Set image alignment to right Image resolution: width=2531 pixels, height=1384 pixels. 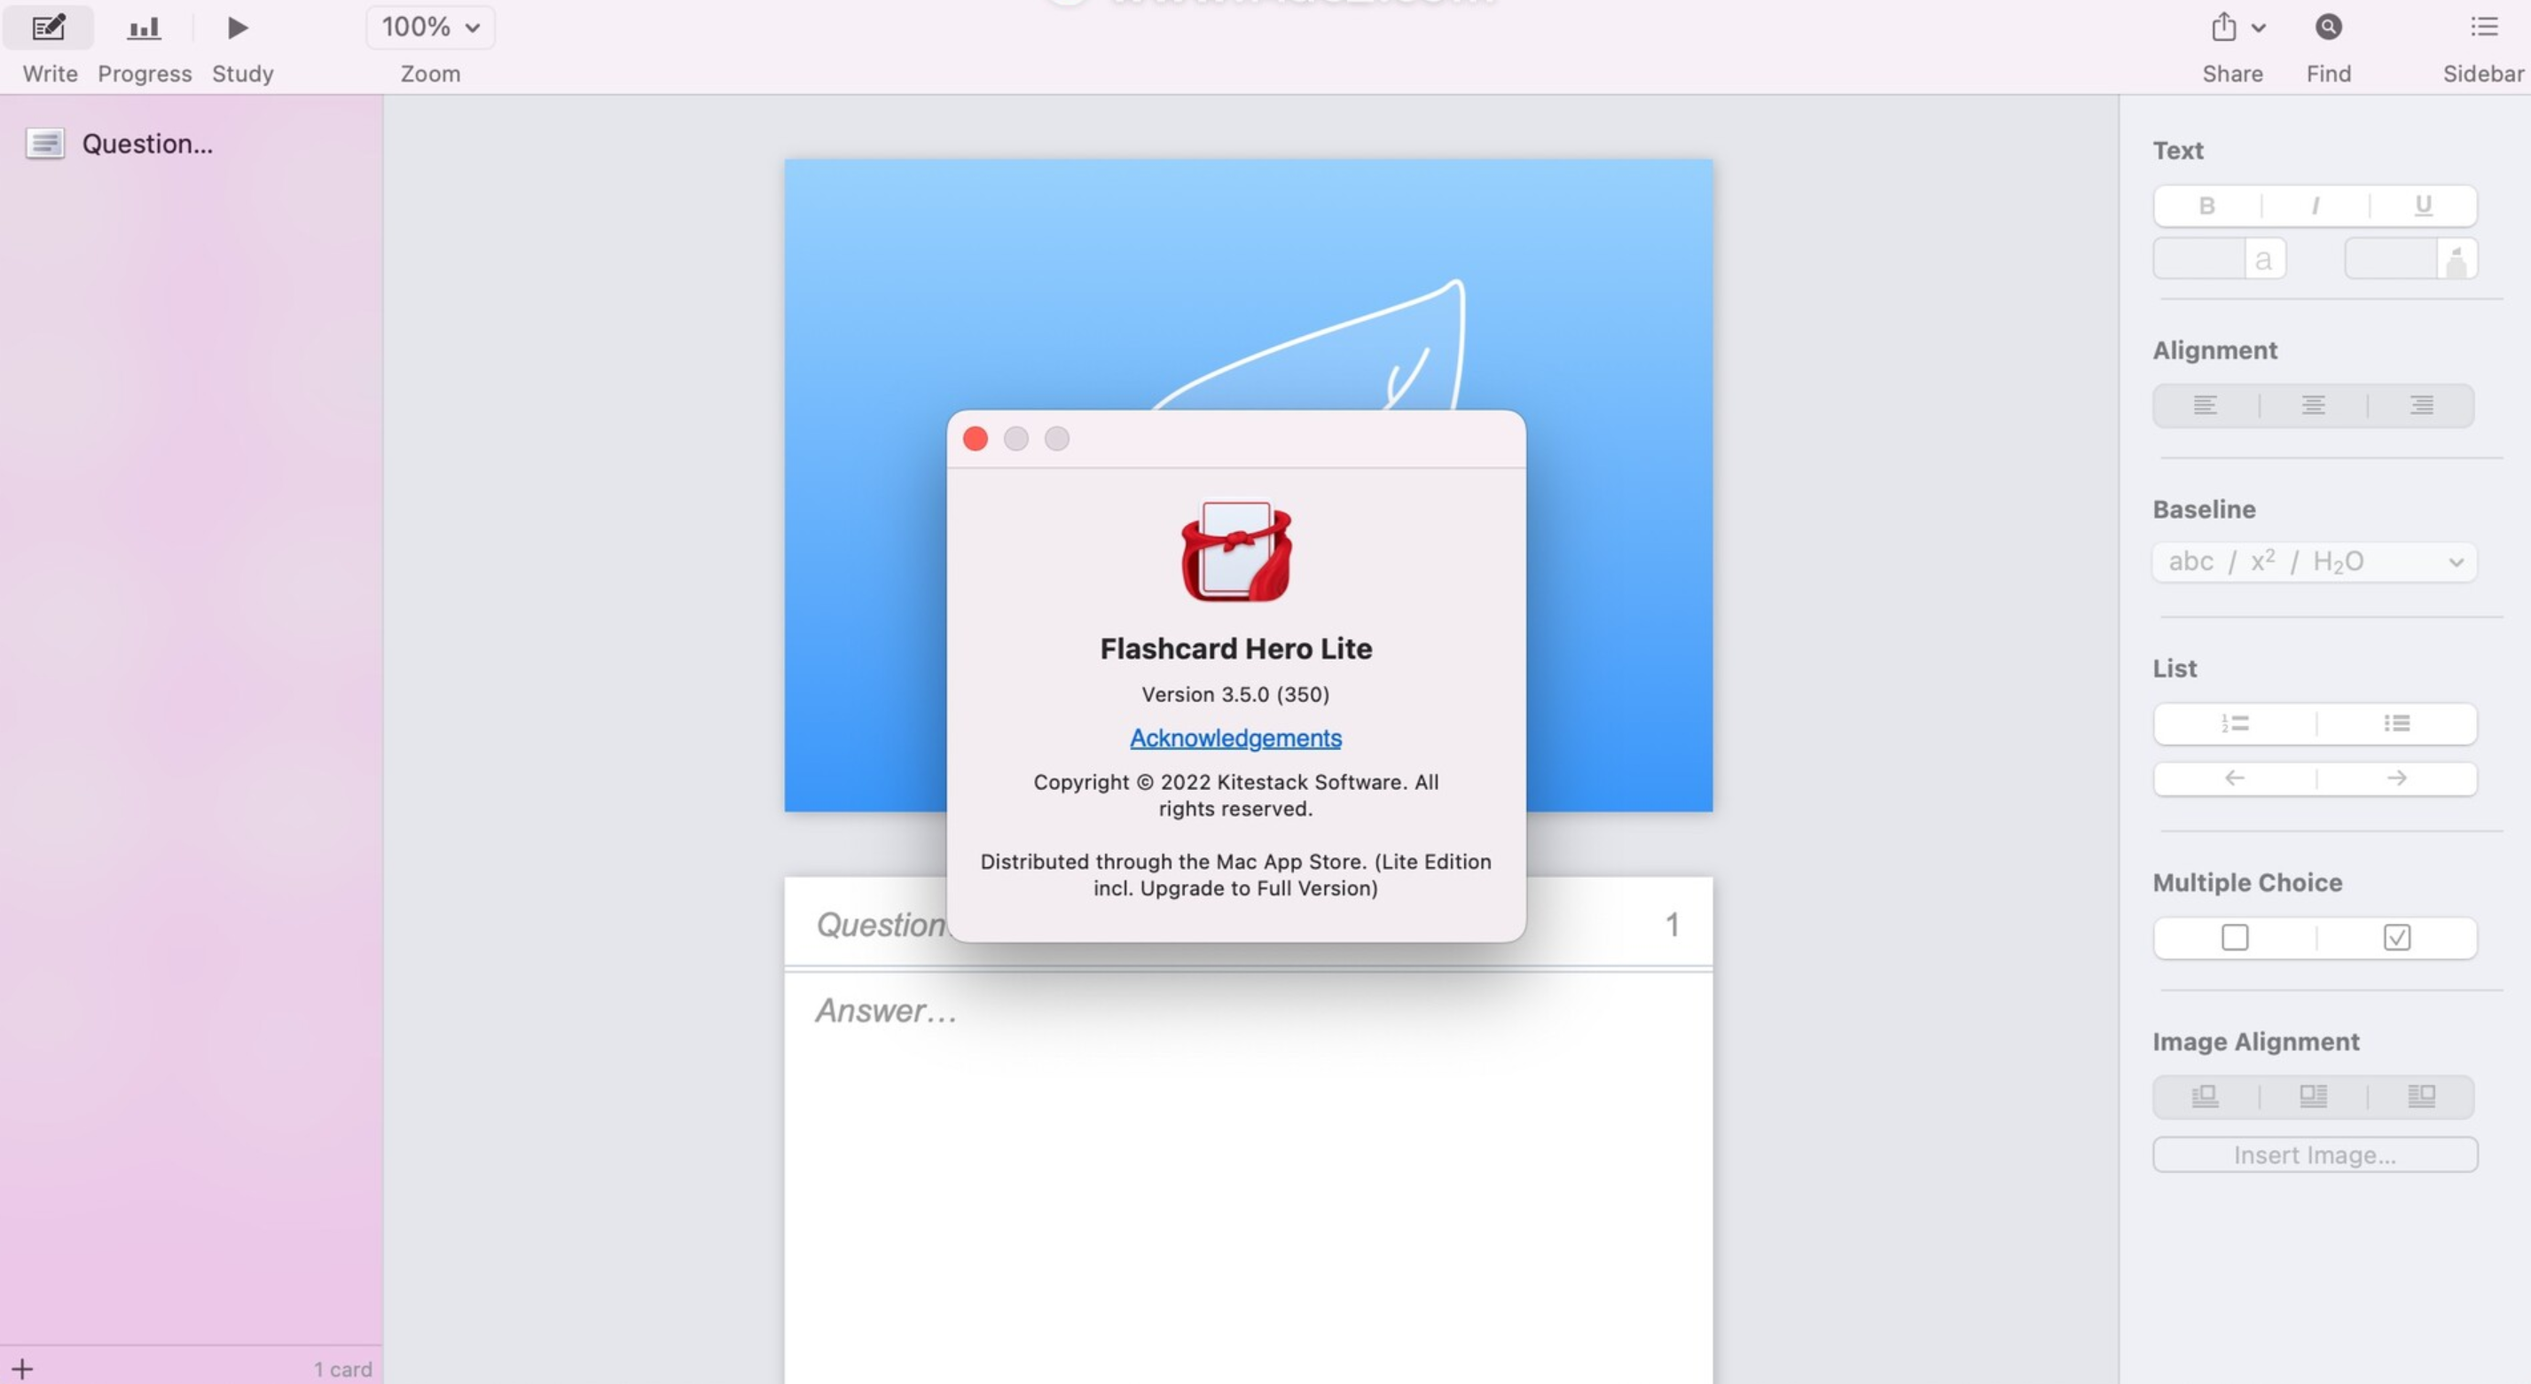[x=2421, y=1096]
